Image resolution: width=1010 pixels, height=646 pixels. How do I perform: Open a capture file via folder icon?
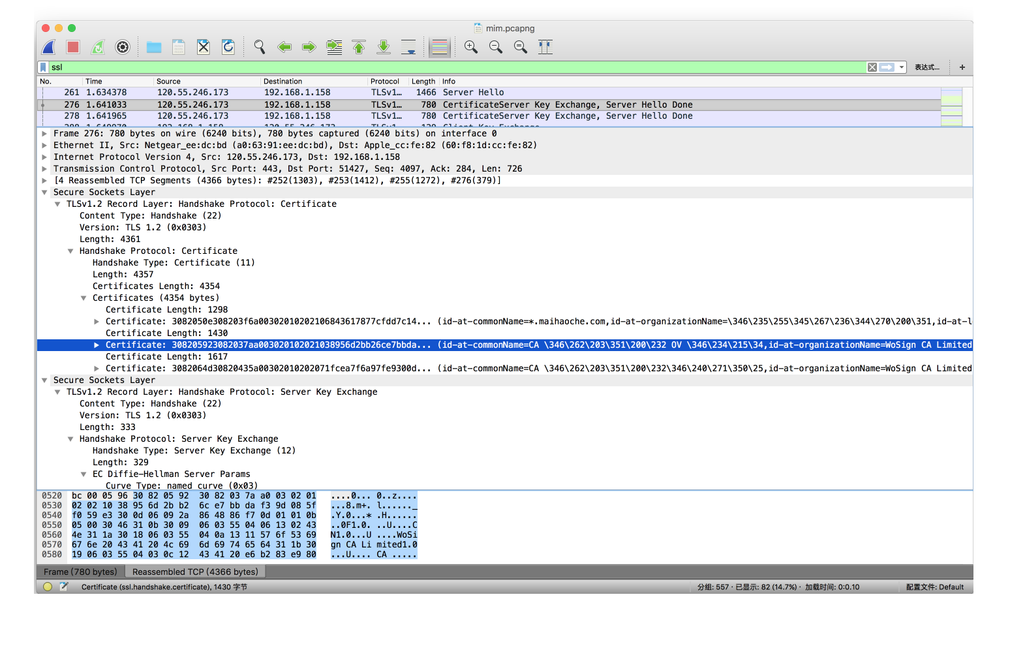(x=154, y=47)
